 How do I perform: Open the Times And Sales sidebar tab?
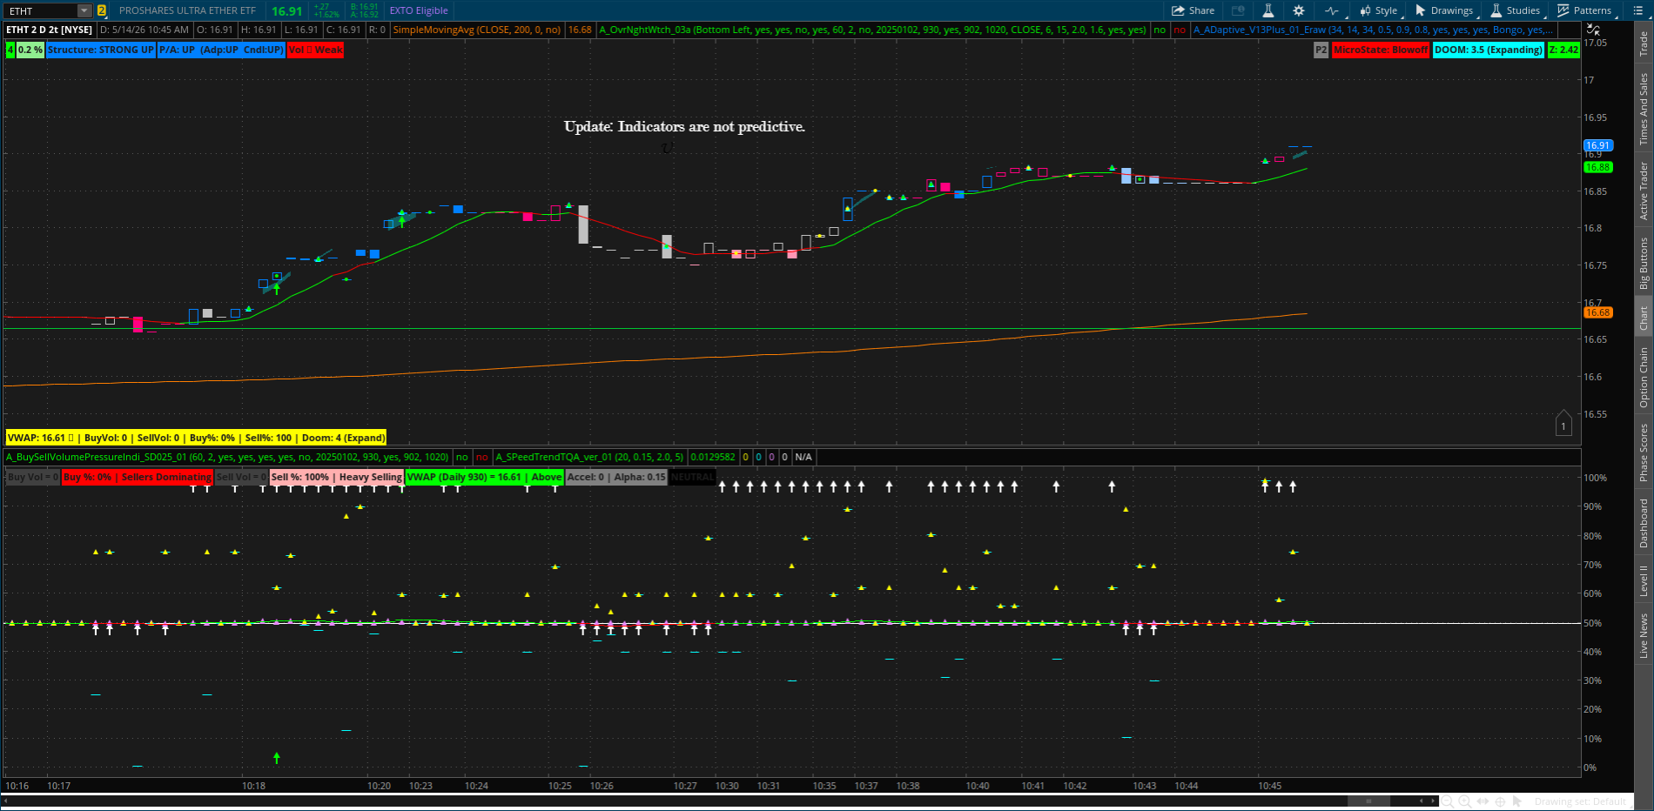point(1644,109)
